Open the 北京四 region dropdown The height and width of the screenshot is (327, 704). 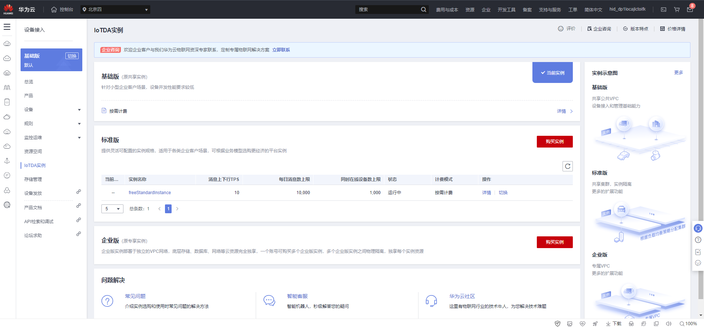coord(115,10)
